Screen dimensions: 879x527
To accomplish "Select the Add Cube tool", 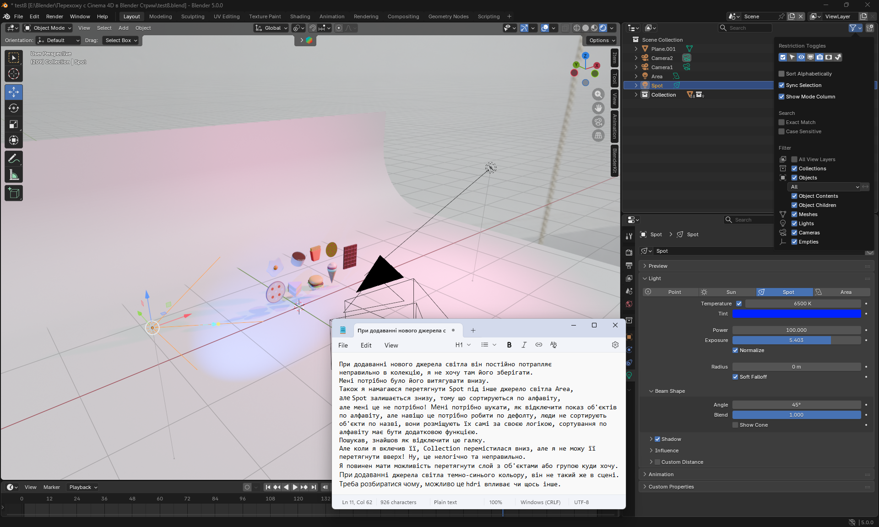I will point(14,193).
